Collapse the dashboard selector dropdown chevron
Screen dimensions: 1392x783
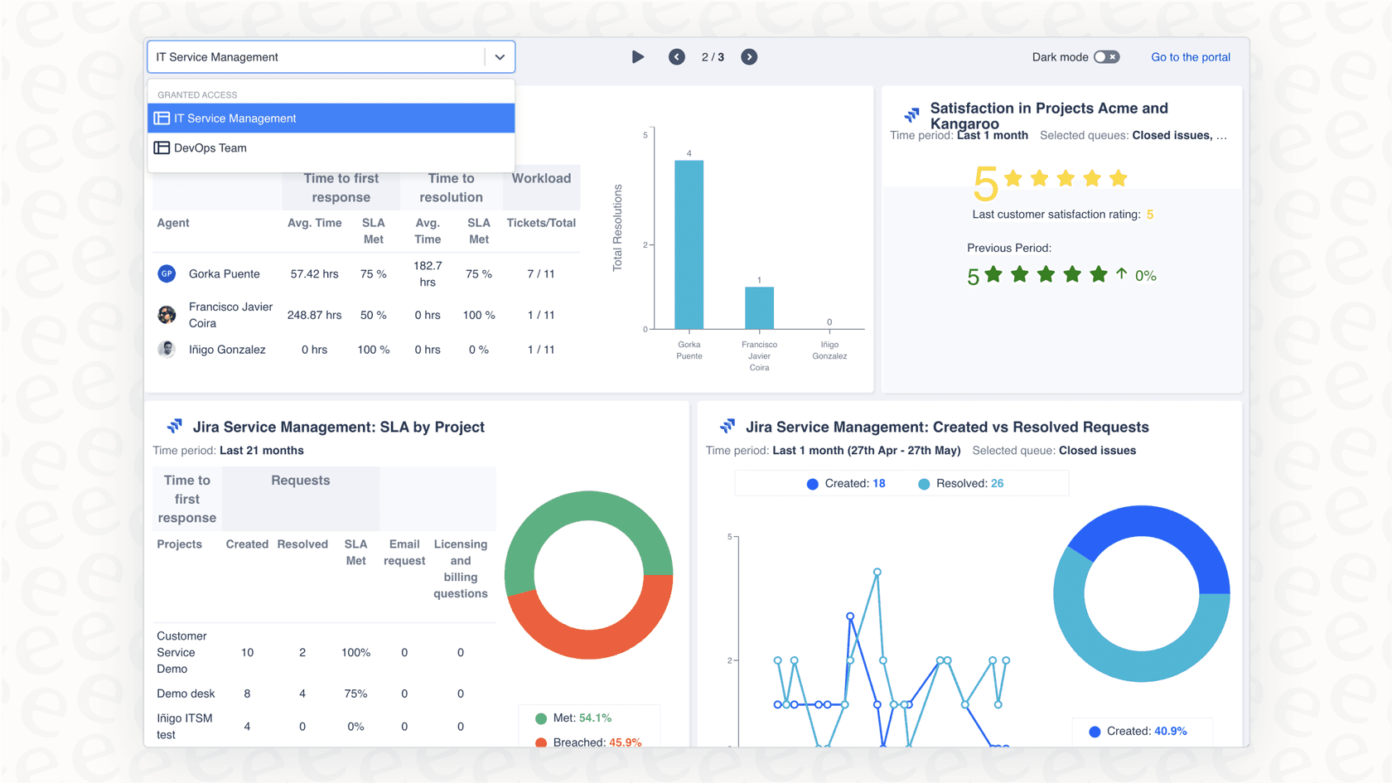500,57
